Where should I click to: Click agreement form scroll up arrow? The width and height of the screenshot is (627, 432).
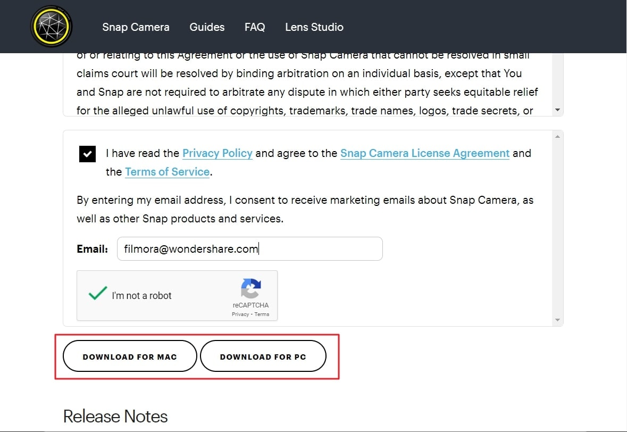[557, 137]
